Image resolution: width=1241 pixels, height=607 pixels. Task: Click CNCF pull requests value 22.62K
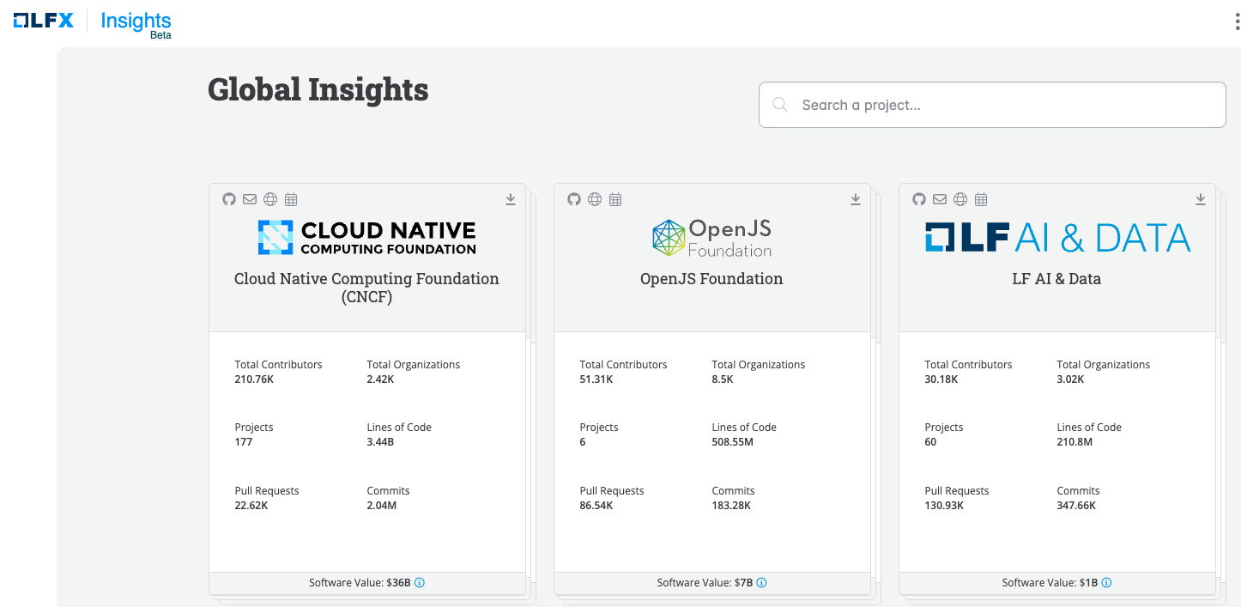click(x=251, y=506)
